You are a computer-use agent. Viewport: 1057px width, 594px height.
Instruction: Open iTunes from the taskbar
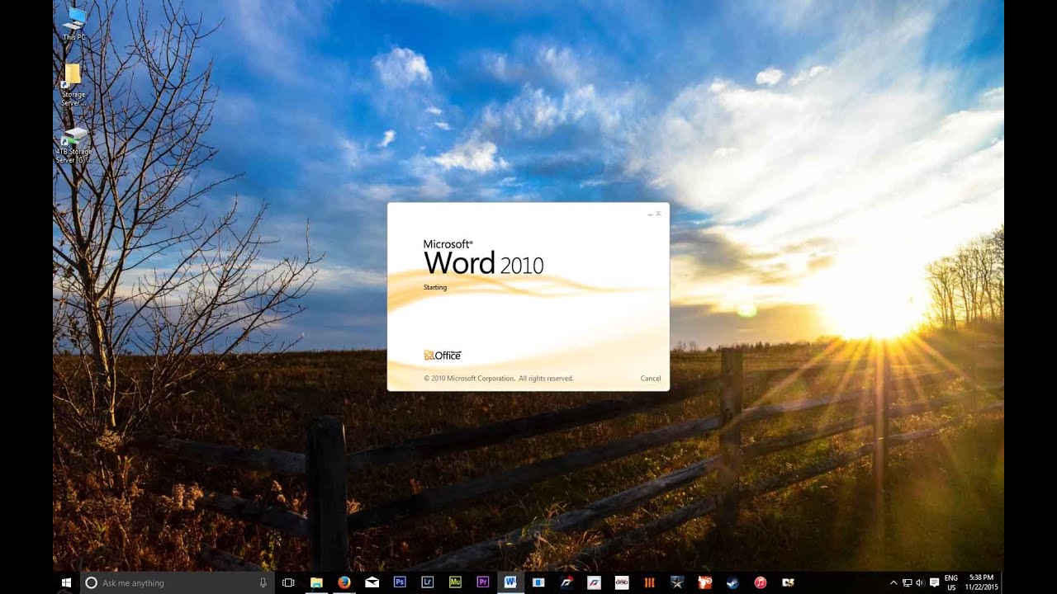(x=761, y=582)
